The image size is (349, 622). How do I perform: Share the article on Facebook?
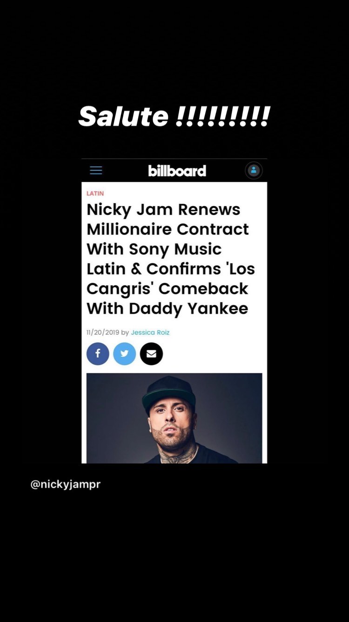(98, 353)
